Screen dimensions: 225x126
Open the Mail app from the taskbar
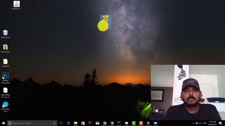click(x=97, y=123)
